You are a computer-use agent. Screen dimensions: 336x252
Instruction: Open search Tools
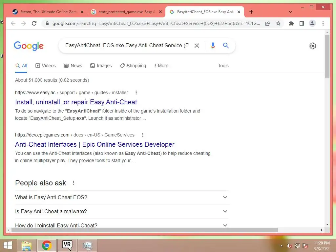(x=223, y=66)
